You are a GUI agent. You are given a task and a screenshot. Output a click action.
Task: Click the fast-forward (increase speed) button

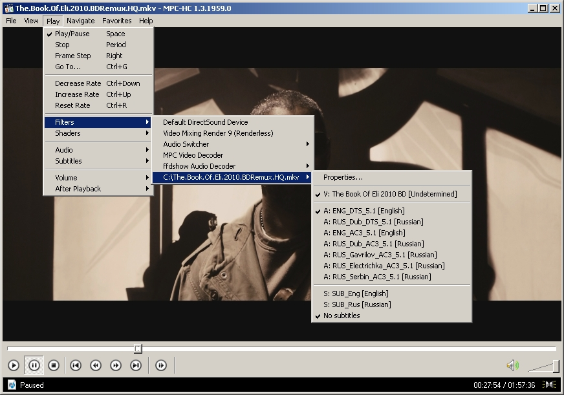click(x=116, y=366)
